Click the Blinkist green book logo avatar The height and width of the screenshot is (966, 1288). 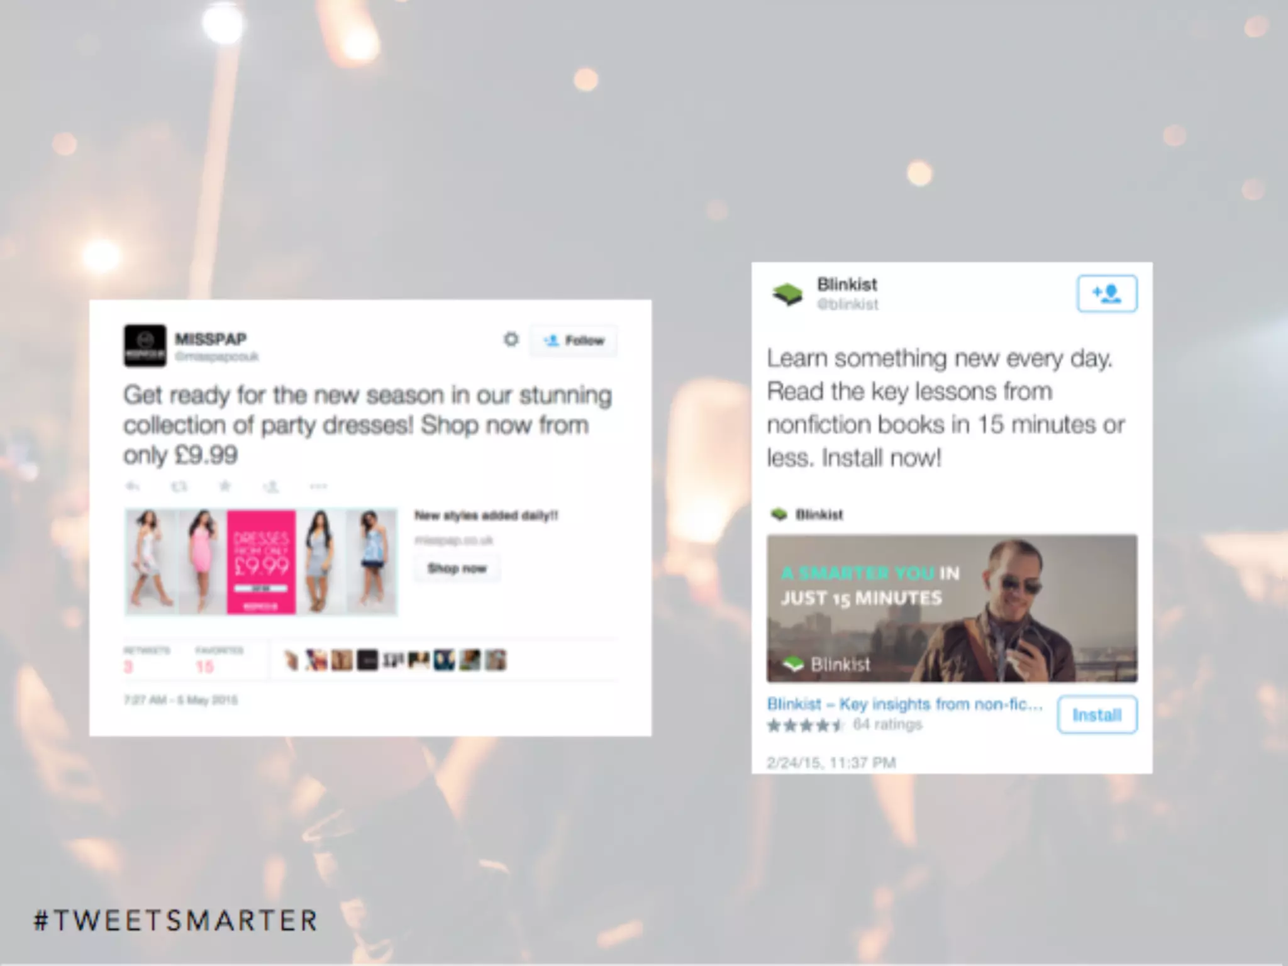tap(787, 294)
